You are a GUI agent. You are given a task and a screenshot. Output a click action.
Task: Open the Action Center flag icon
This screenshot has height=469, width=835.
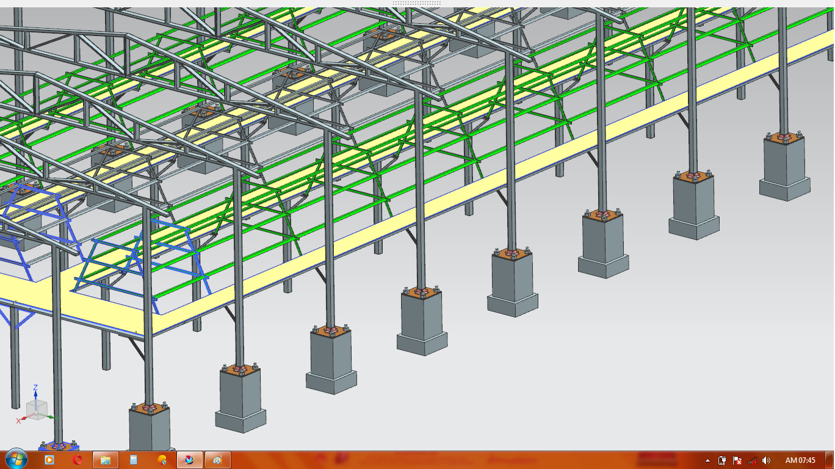point(737,460)
